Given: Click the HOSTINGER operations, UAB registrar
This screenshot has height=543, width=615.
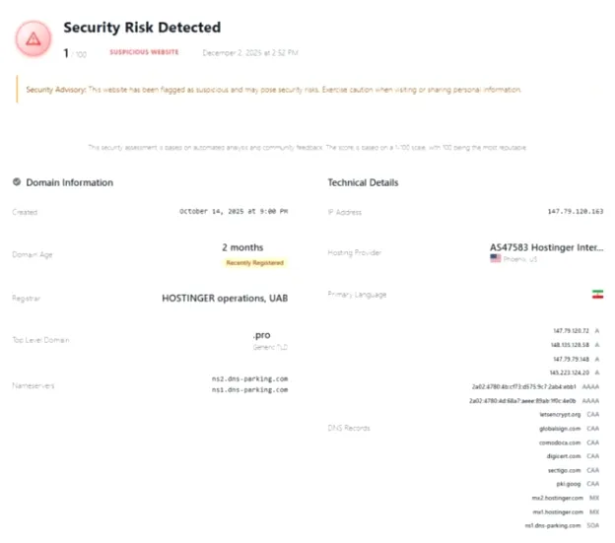Looking at the screenshot, I should 225,299.
